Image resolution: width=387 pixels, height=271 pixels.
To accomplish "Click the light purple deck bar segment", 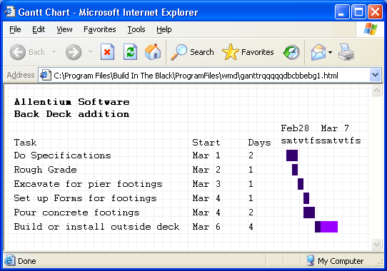I will point(329,227).
